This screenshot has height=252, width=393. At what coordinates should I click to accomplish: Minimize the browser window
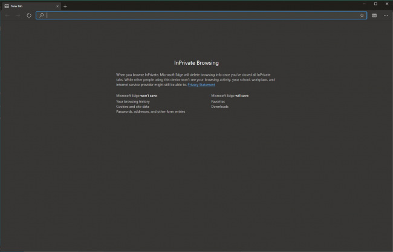pos(364,4)
